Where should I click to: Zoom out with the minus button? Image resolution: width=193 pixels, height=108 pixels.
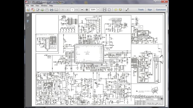pyautogui.click(x=82, y=10)
